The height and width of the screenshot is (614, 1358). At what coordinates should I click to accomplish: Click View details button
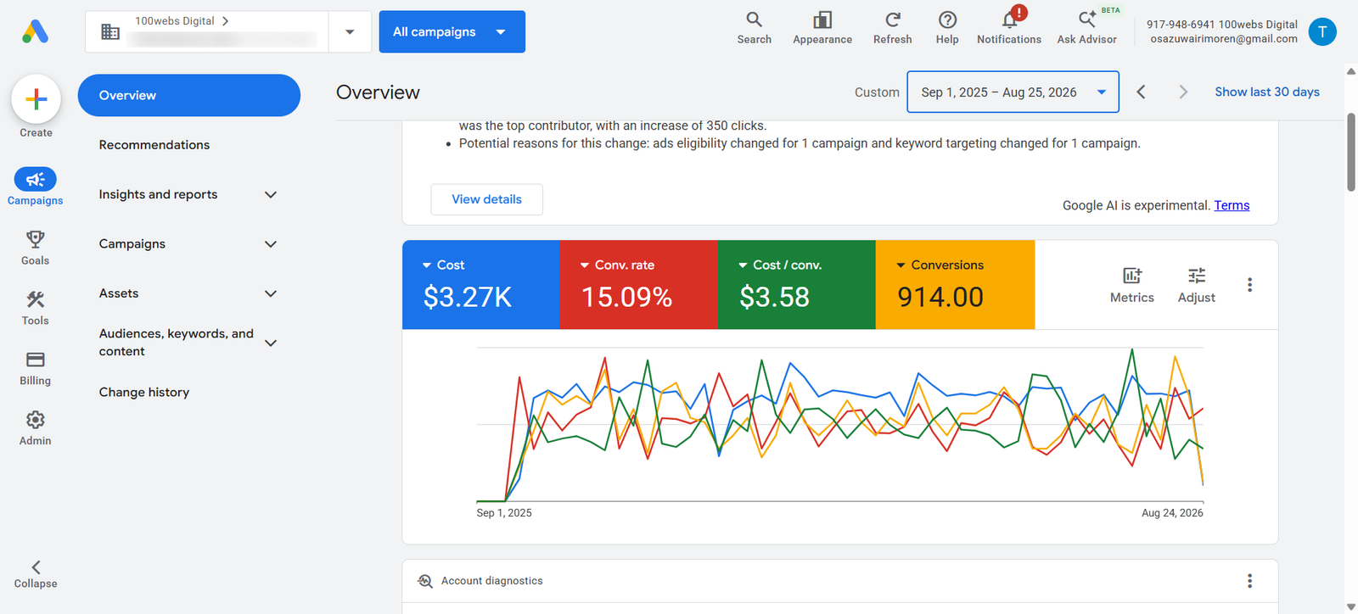tap(486, 199)
